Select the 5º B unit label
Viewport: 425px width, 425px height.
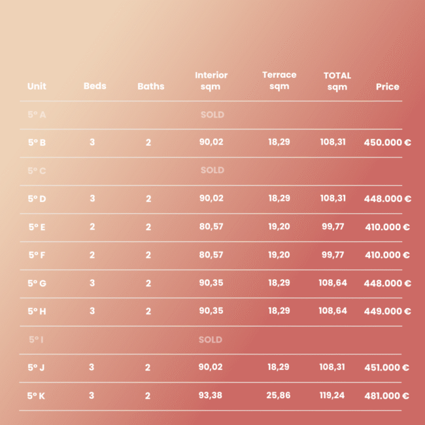37,143
